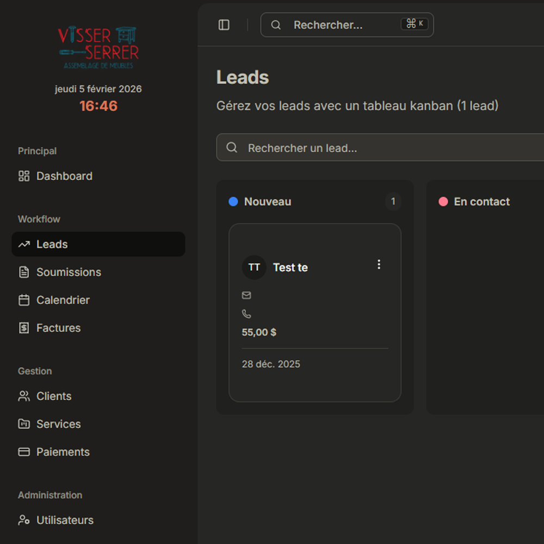
Task: Click the Clients people icon
Action: [24, 396]
